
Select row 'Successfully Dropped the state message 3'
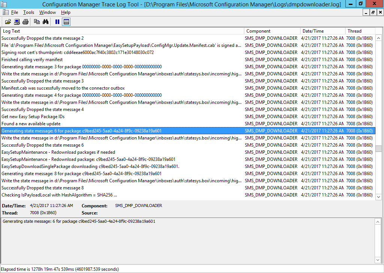[188, 81]
